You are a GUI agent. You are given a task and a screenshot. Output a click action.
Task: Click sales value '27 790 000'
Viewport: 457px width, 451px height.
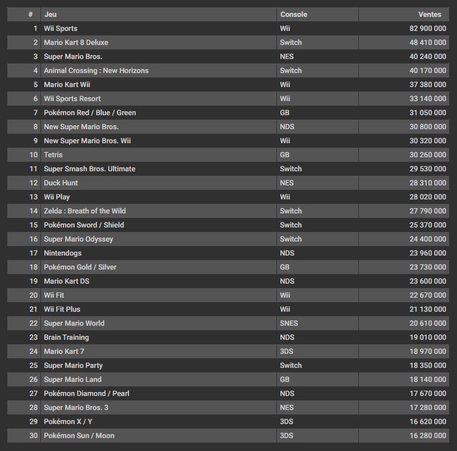pos(428,211)
